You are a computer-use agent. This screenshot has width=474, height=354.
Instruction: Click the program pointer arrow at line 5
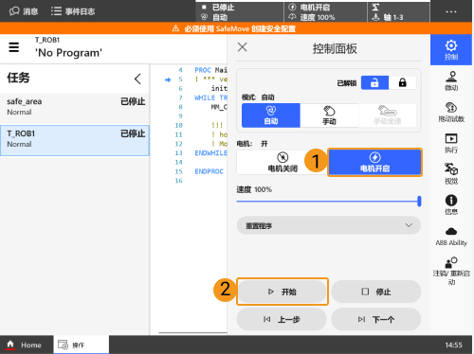(x=168, y=80)
